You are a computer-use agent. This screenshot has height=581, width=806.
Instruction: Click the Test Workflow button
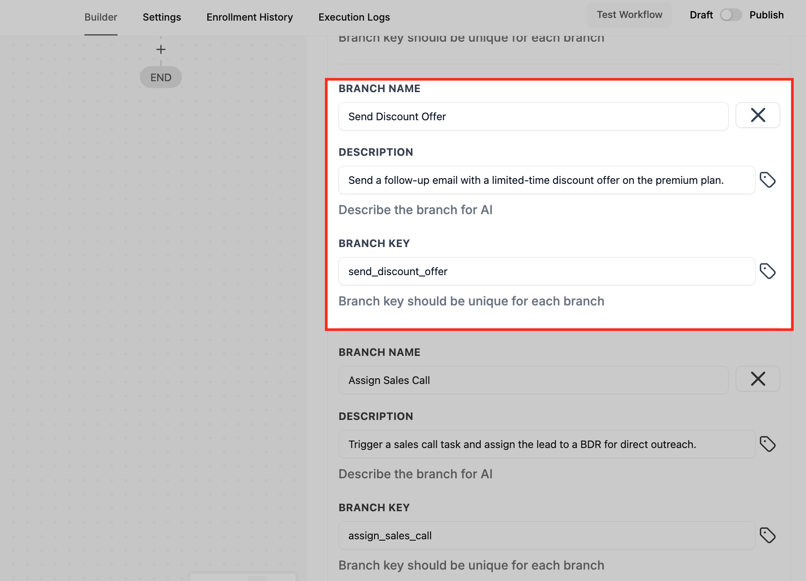coord(630,15)
